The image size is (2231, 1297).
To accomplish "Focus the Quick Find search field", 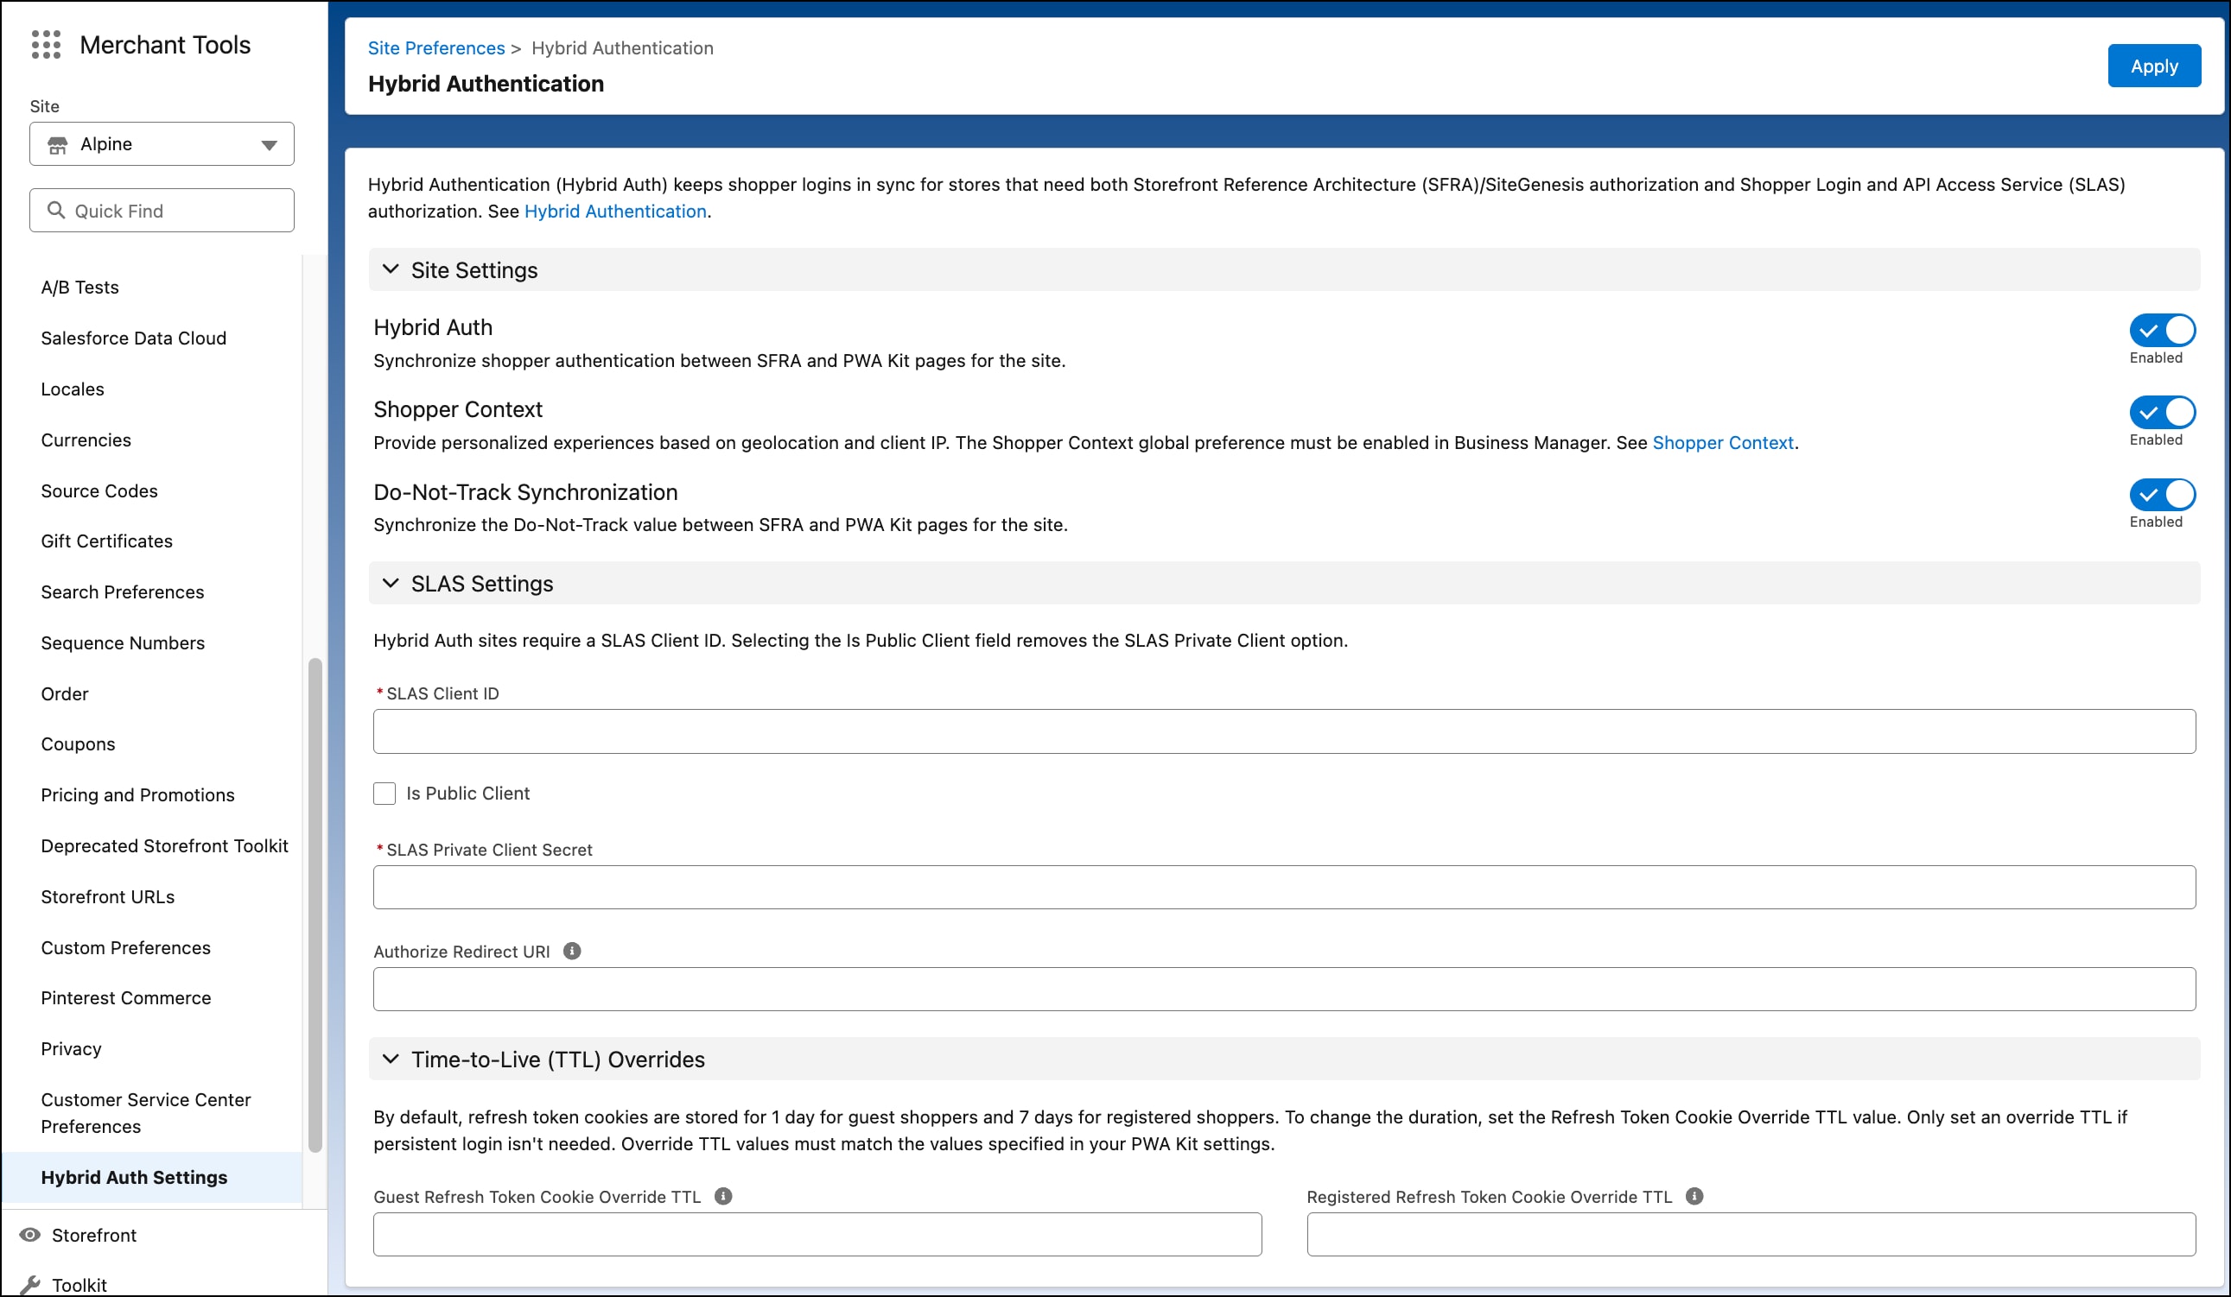I will [x=162, y=211].
